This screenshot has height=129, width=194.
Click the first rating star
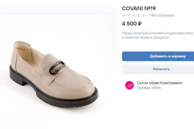(x=124, y=15)
